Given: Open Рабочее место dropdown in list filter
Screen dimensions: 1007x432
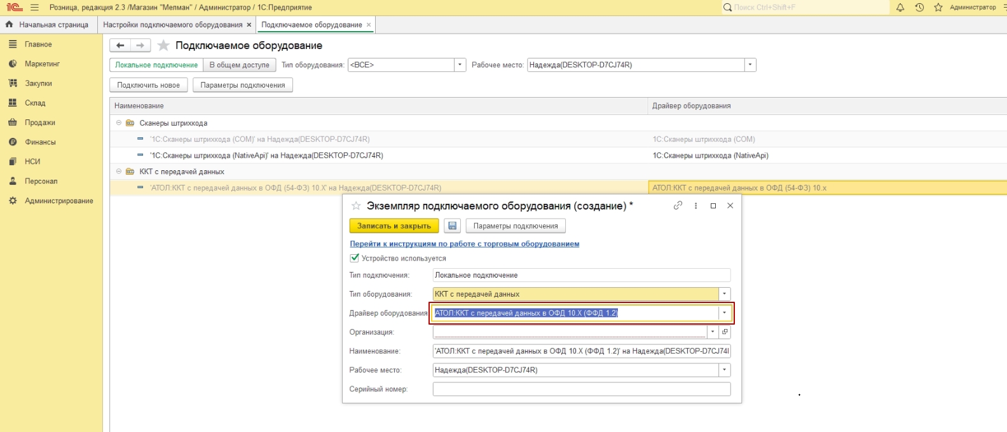Looking at the screenshot, I should coord(750,65).
